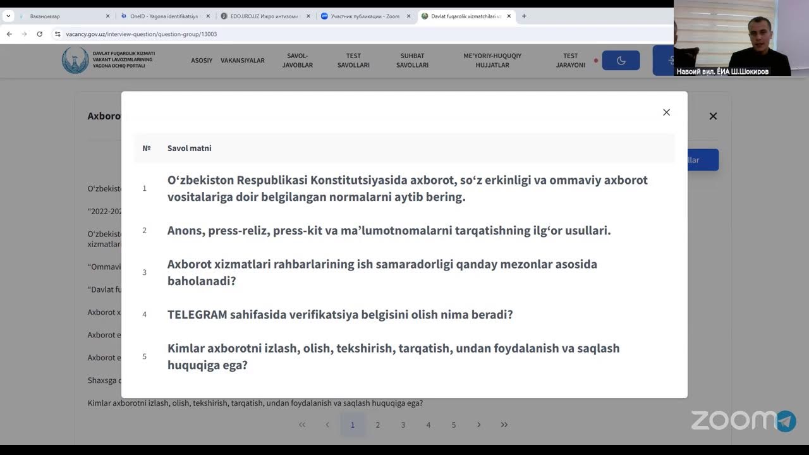This screenshot has width=809, height=455.
Task: Go to next page with single-right arrow
Action: pos(479,425)
